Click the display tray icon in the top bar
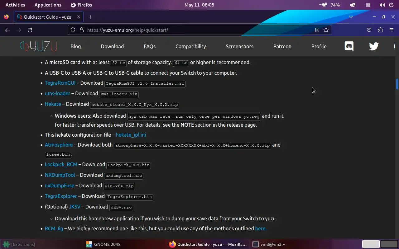Viewport: 399px width, 249px height. [x=353, y=5]
